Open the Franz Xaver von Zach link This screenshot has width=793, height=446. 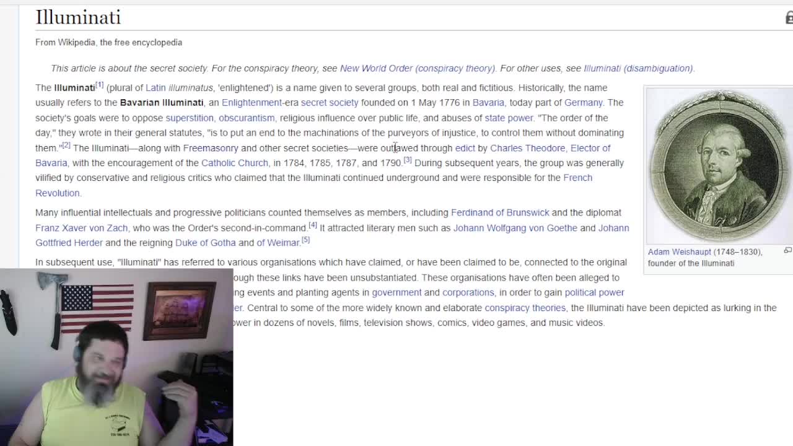click(x=81, y=228)
